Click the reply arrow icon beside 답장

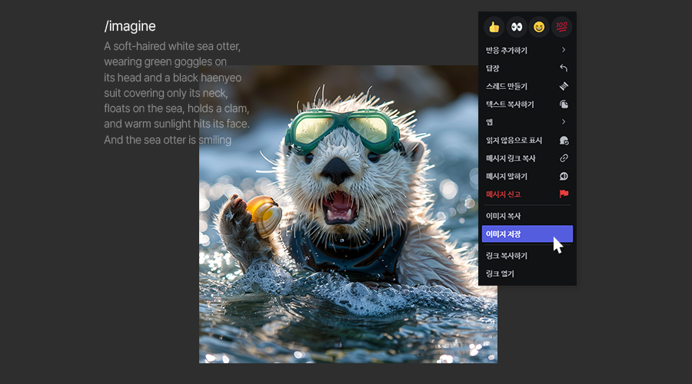(564, 68)
